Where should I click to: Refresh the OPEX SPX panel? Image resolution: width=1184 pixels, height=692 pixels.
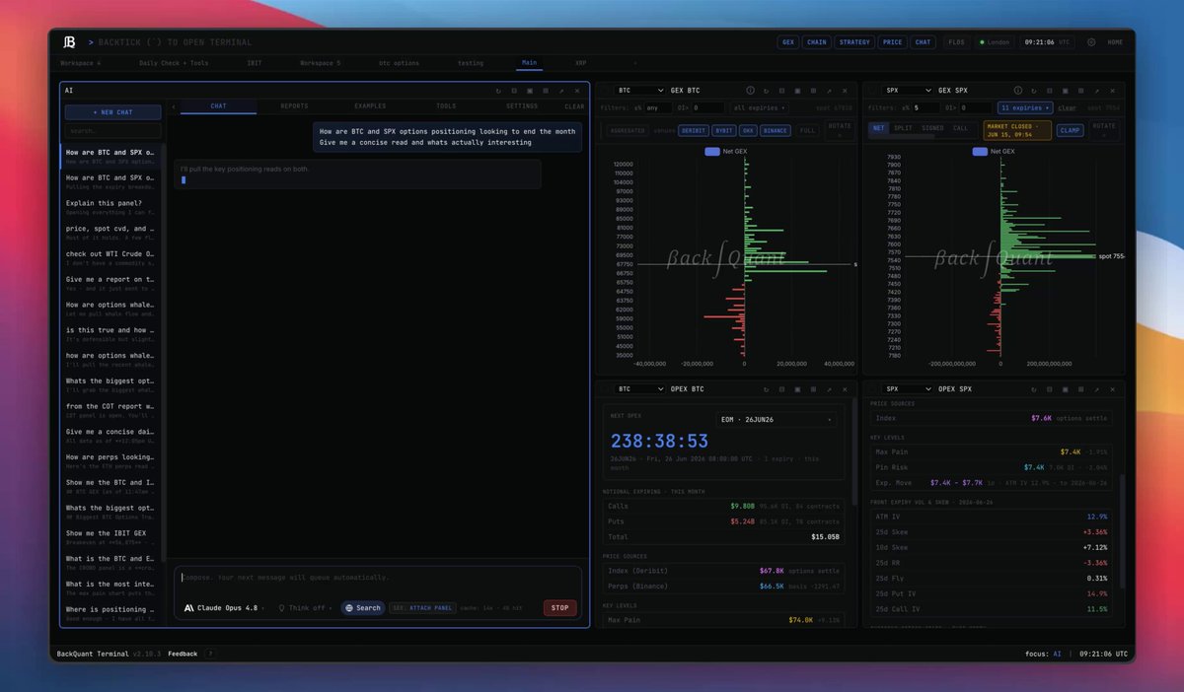coord(1034,388)
